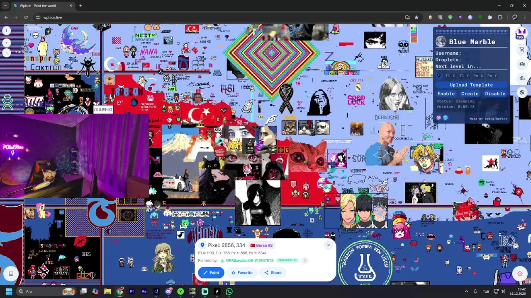Image resolution: width=531 pixels, height=298 pixels.
Task: Open the DARMAİNHO alliance tag
Action: coord(287,260)
